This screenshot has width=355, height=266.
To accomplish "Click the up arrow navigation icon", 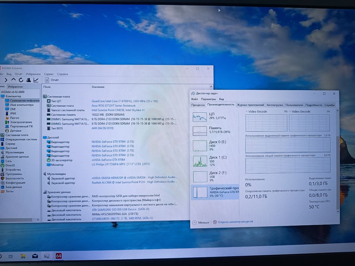I will 13,80.
